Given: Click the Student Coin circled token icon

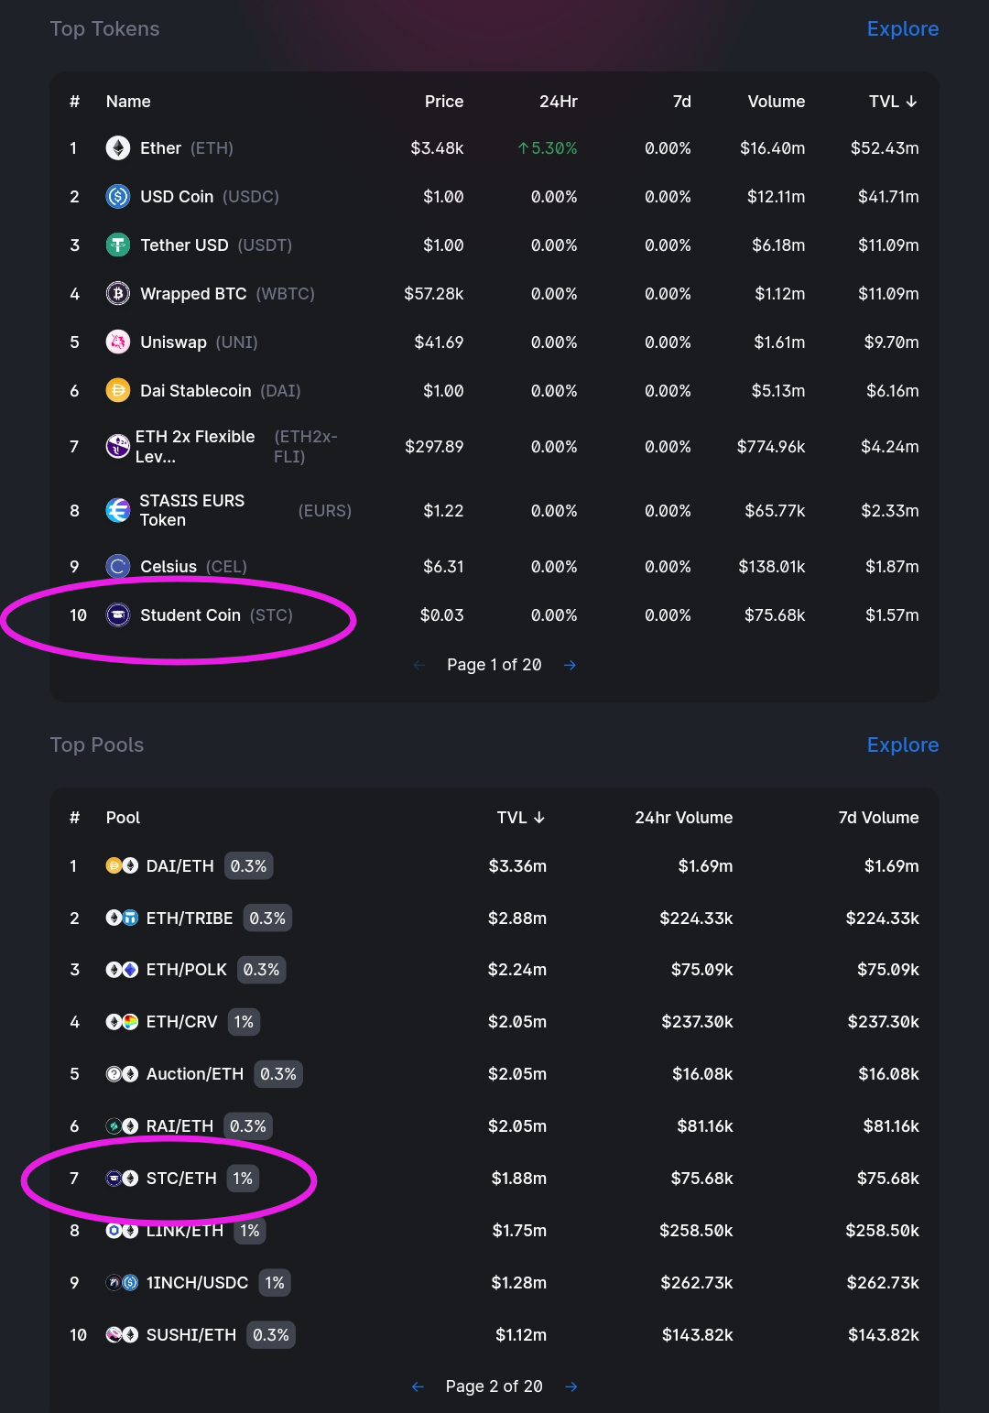Looking at the screenshot, I should [117, 614].
